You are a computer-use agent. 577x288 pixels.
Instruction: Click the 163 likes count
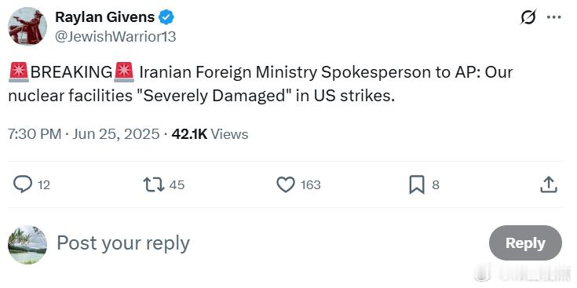(311, 184)
